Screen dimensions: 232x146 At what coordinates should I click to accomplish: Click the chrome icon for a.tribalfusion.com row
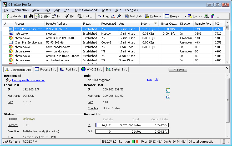point(11,60)
